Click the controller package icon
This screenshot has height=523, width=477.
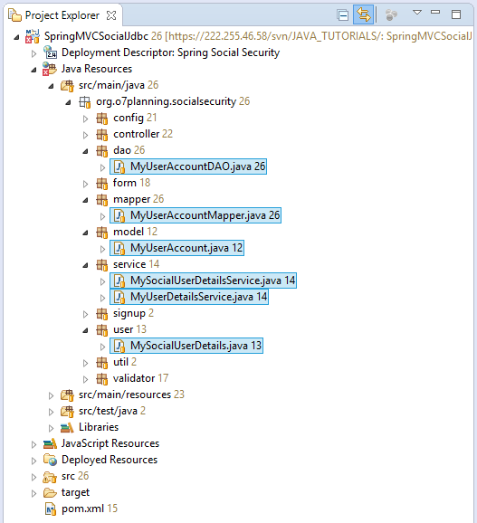point(102,135)
